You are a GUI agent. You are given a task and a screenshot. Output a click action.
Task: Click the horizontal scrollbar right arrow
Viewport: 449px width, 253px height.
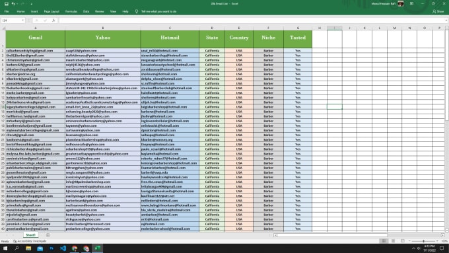[442, 235]
